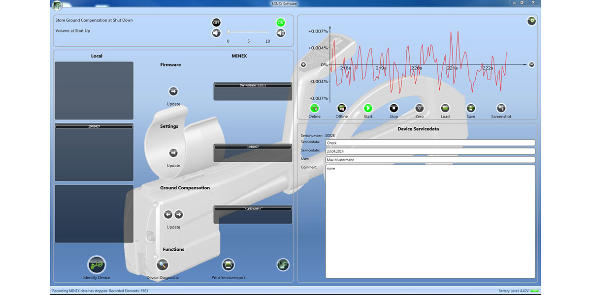Switch the graph to Online mode
The height and width of the screenshot is (295, 591).
click(x=314, y=108)
